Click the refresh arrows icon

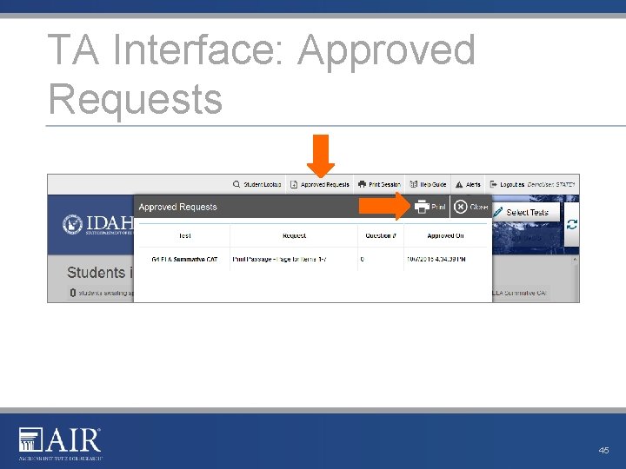tap(572, 224)
